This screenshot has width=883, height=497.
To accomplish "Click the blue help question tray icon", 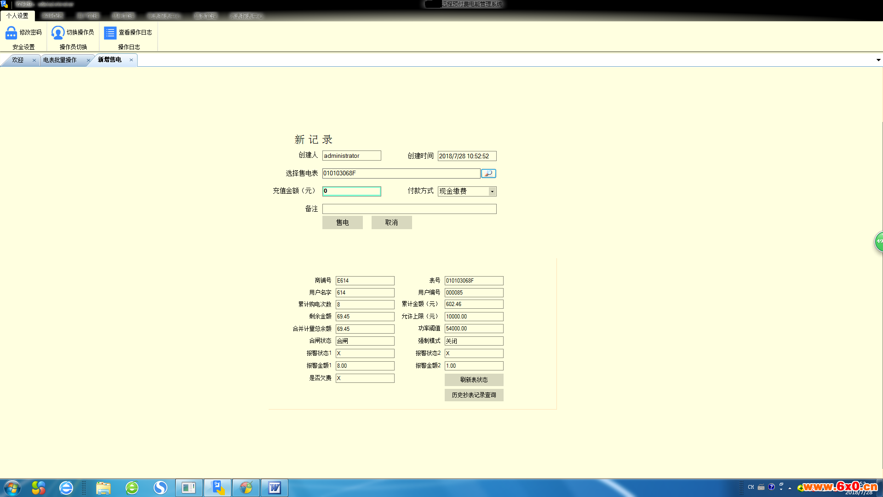I will pos(771,487).
